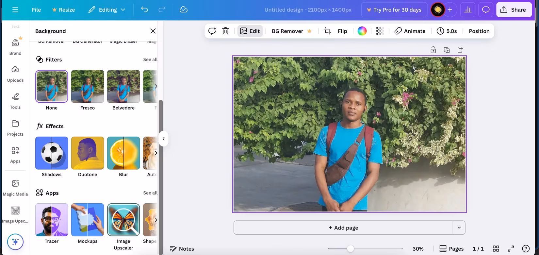The image size is (539, 255).
Task: Expand the Add page dropdown arrow
Action: click(459, 228)
